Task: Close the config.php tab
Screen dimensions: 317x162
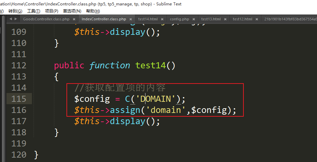Action: (194, 19)
